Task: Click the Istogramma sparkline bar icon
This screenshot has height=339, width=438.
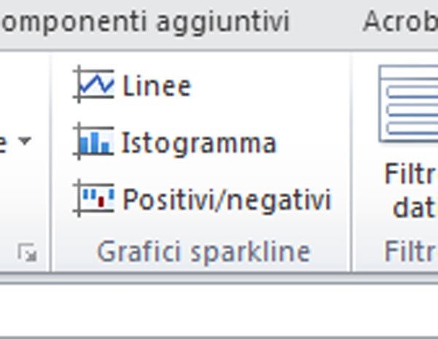Action: click(94, 142)
